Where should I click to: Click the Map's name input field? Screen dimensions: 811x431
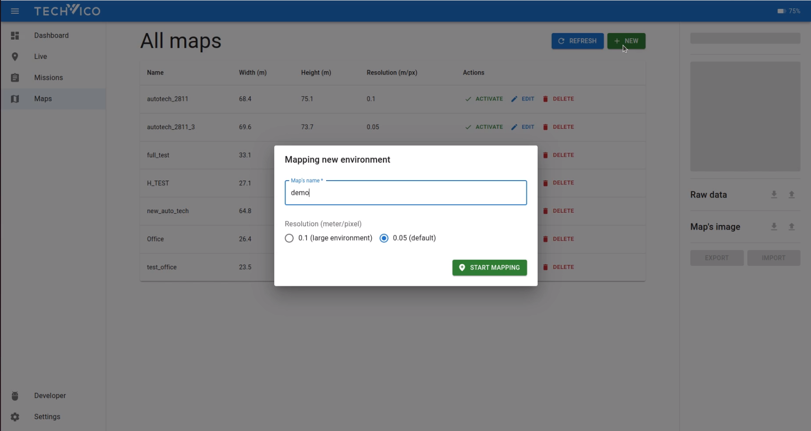(406, 192)
